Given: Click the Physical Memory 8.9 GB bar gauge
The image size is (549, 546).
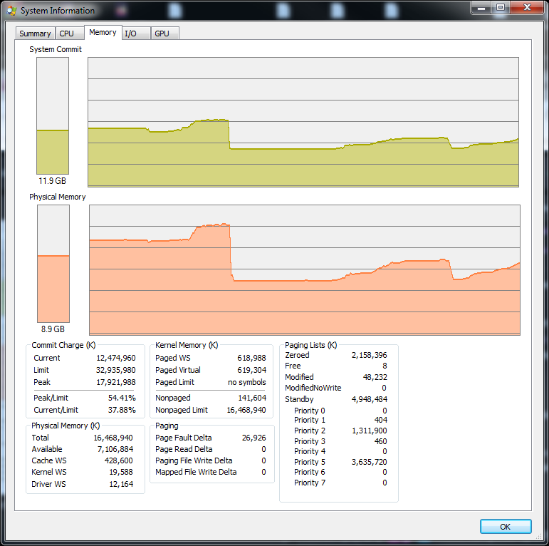Looking at the screenshot, I should (x=53, y=264).
